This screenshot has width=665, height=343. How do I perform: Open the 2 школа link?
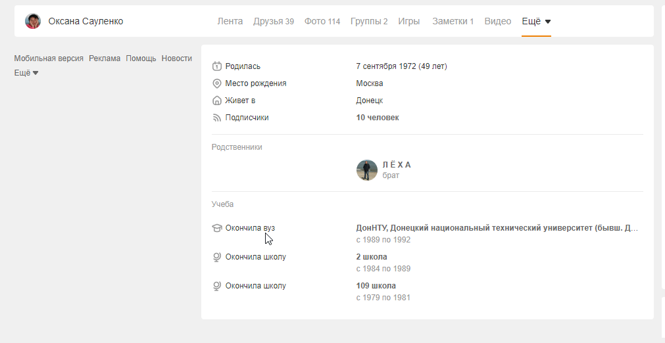(x=372, y=257)
